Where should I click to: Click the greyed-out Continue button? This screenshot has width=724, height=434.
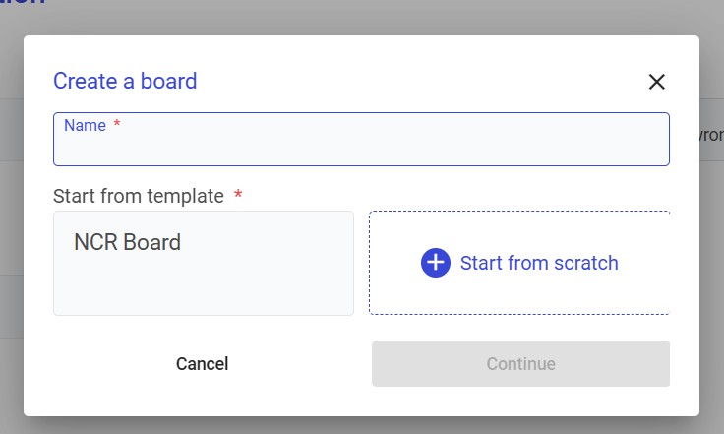click(520, 364)
